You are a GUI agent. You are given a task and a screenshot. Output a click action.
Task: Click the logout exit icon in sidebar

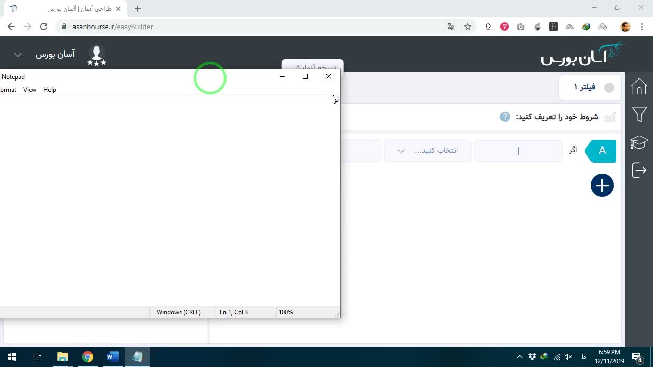pyautogui.click(x=639, y=170)
